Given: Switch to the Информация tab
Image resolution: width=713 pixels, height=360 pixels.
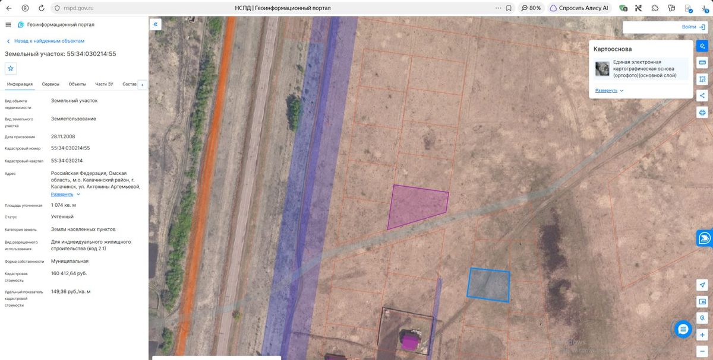Looking at the screenshot, I should (x=20, y=84).
